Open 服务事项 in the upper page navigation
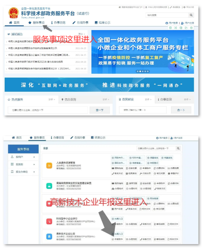Viewport: 203px width, 248px height. (x=36, y=23)
